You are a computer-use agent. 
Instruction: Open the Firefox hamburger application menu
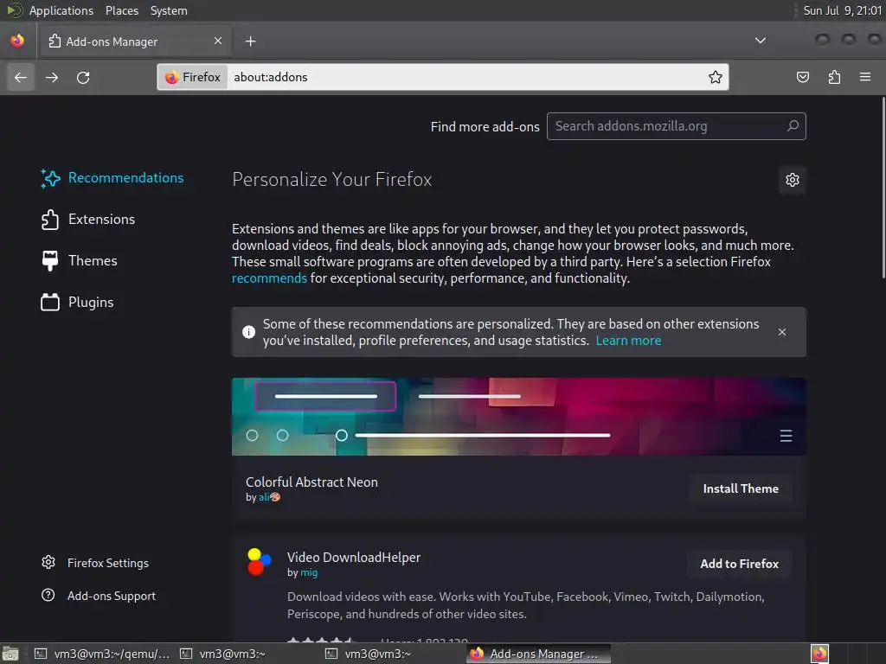pos(865,77)
